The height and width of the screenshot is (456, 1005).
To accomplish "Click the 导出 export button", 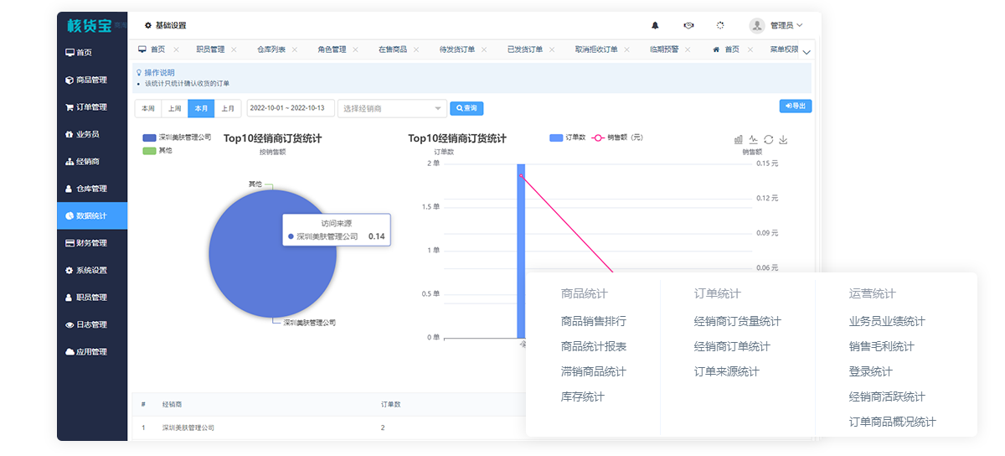I will (x=795, y=106).
